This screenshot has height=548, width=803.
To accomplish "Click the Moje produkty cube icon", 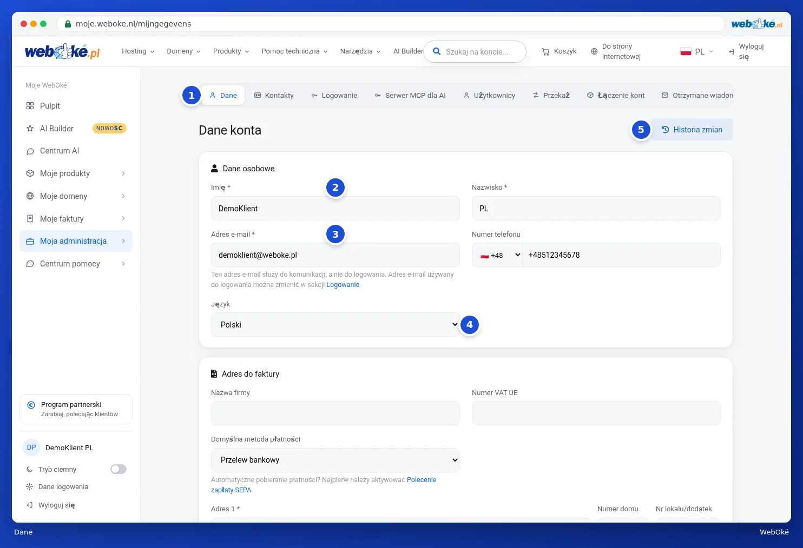I will 30,173.
